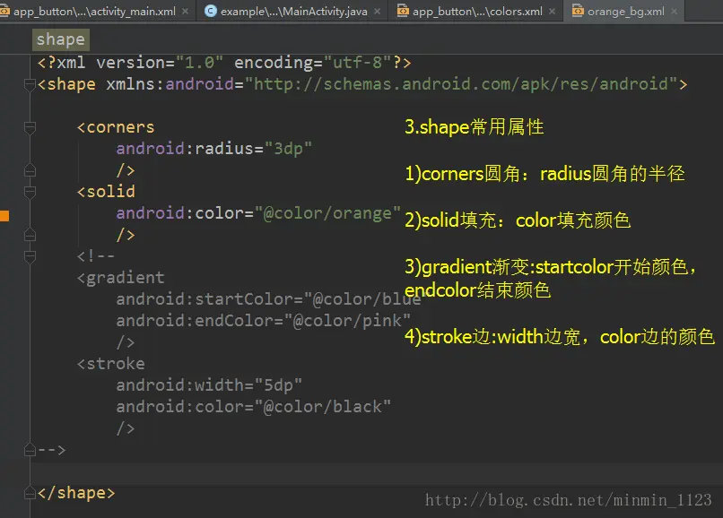
Task: Click the <solid tag text
Action: (x=106, y=192)
